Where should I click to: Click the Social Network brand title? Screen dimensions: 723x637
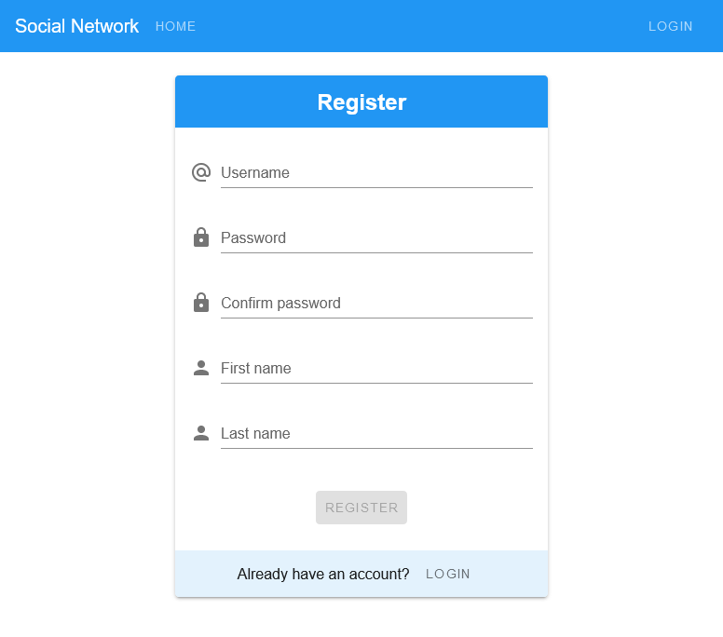(x=76, y=26)
